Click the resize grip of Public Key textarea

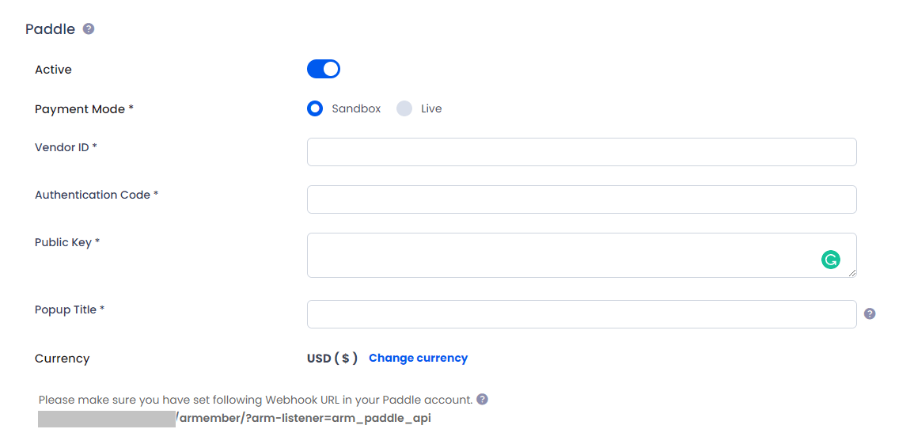click(x=851, y=273)
